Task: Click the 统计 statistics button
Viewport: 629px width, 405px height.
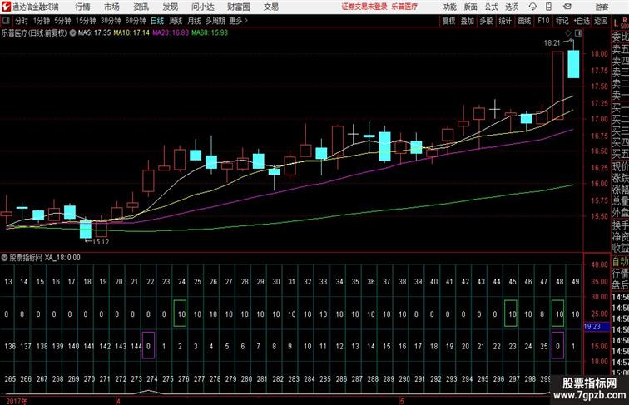Action: pos(505,21)
